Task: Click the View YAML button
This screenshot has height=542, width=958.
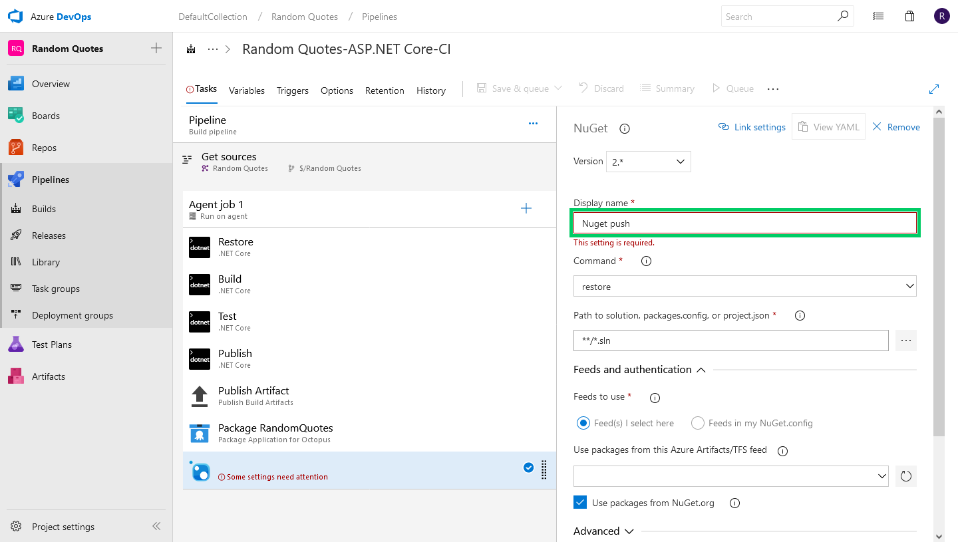Action: click(828, 126)
